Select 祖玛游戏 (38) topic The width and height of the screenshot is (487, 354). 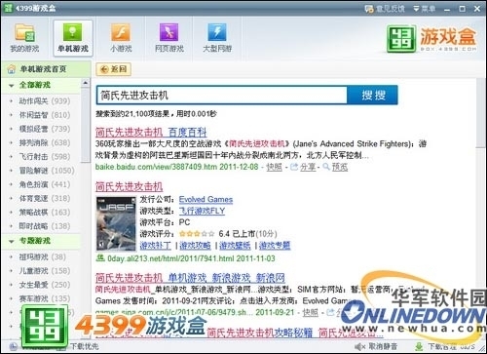[x=42, y=256]
